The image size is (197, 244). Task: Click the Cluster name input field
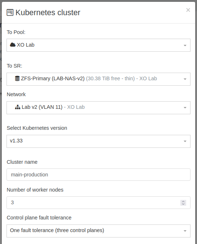point(98,175)
